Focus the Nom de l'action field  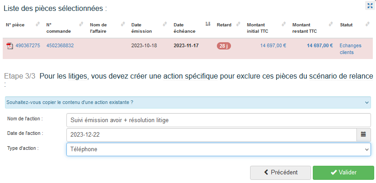[x=218, y=120]
